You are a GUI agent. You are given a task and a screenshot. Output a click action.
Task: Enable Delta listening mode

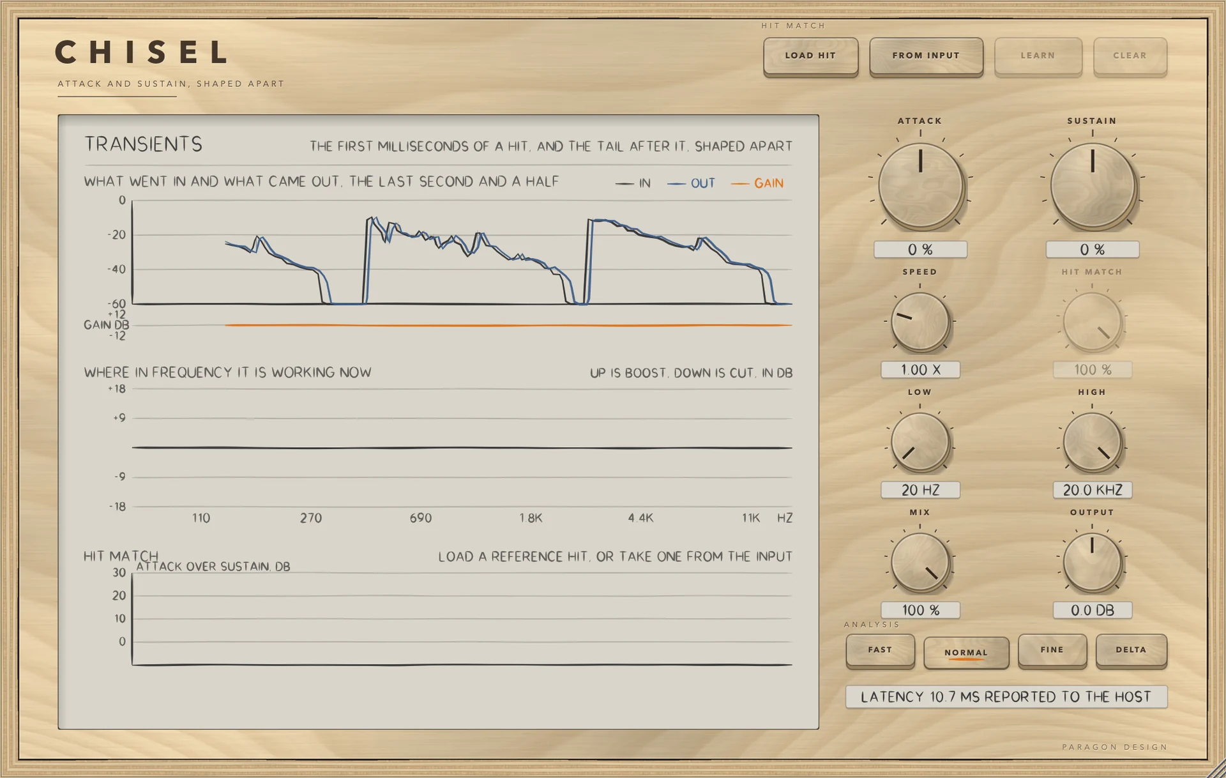pos(1131,650)
